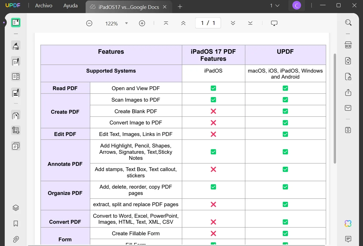This screenshot has height=246, width=363.
Task: Zoom in with the plus button
Action: coord(142,23)
